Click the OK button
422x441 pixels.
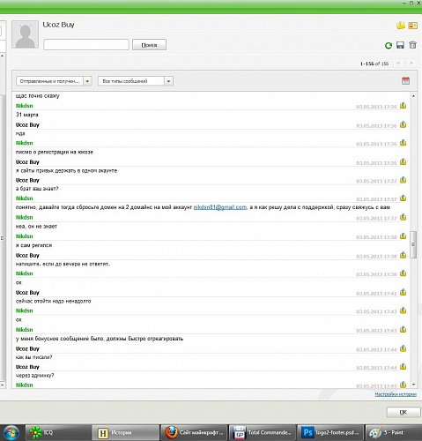(403, 412)
